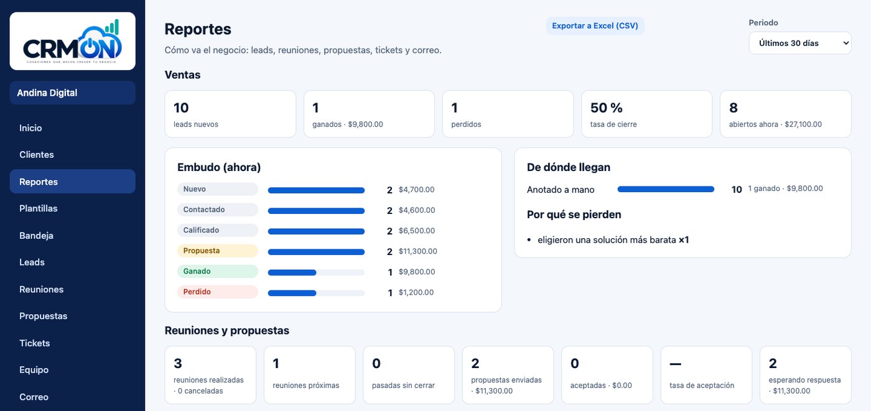This screenshot has height=411, width=871.
Task: Click the green Ganado stage badge
Action: 218,271
